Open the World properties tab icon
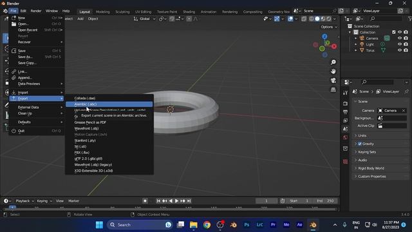This screenshot has height=232, width=412. [x=345, y=137]
